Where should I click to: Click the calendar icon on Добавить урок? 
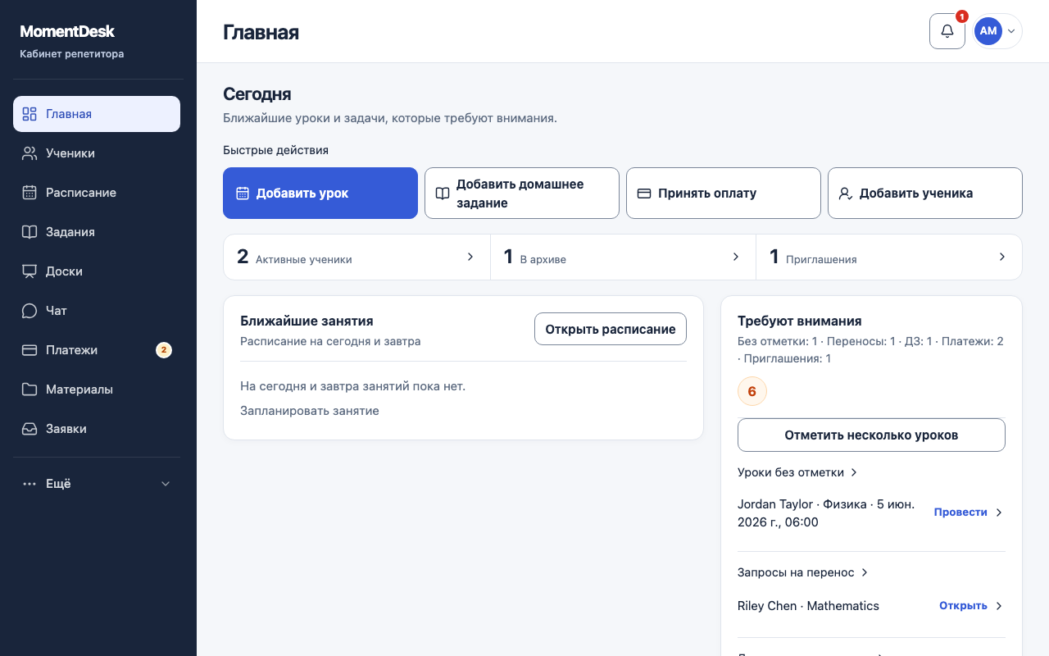pyautogui.click(x=243, y=194)
